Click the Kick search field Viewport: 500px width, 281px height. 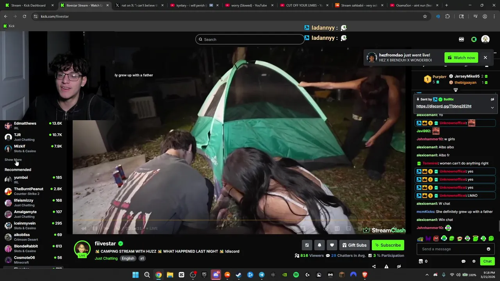pos(250,39)
